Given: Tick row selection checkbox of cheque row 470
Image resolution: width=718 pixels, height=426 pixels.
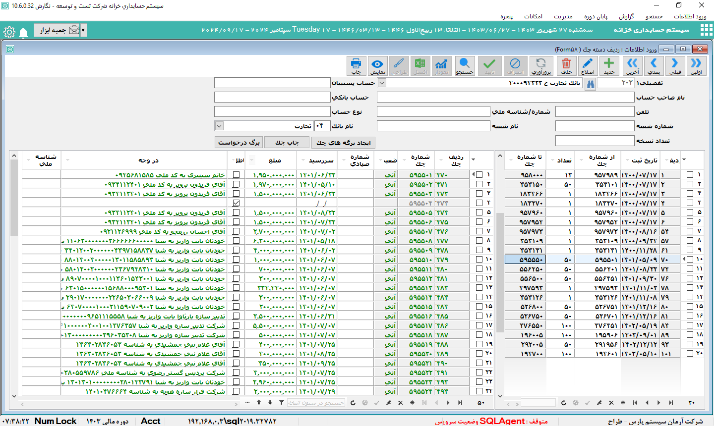Looking at the screenshot, I should coord(479,175).
